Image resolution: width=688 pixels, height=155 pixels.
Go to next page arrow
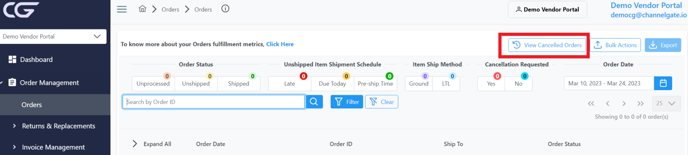pos(624,103)
